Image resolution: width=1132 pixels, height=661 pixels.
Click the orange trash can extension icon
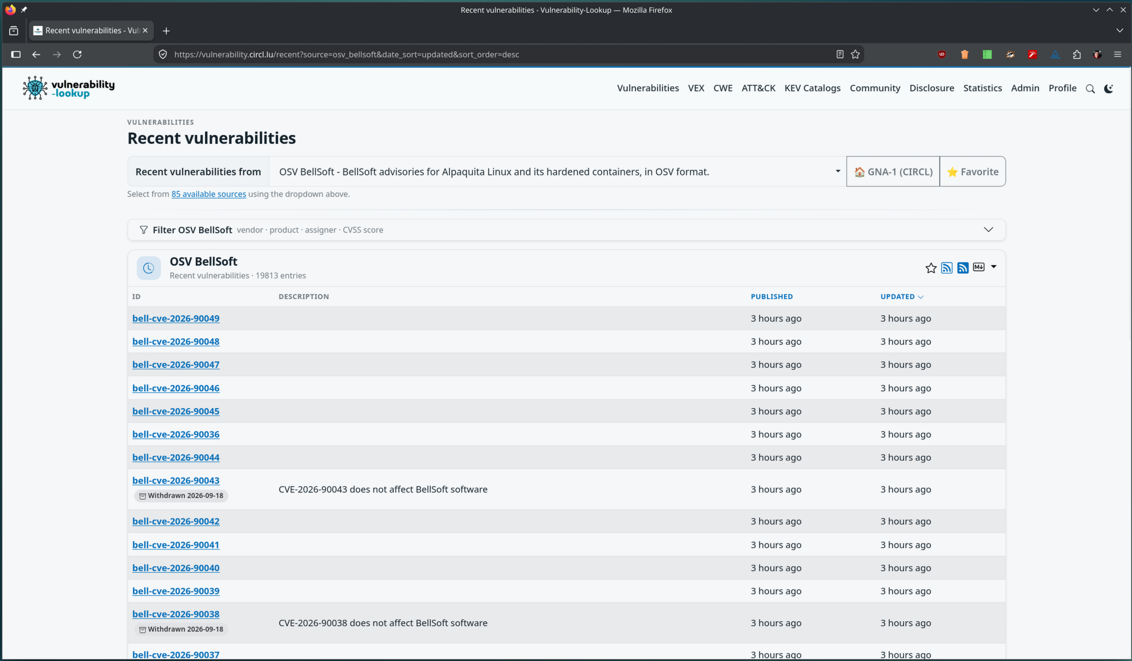click(x=965, y=55)
